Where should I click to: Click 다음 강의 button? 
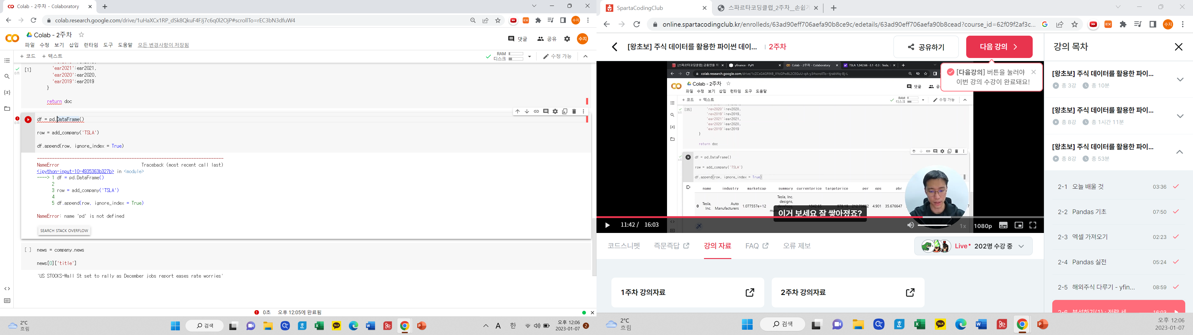click(x=999, y=47)
